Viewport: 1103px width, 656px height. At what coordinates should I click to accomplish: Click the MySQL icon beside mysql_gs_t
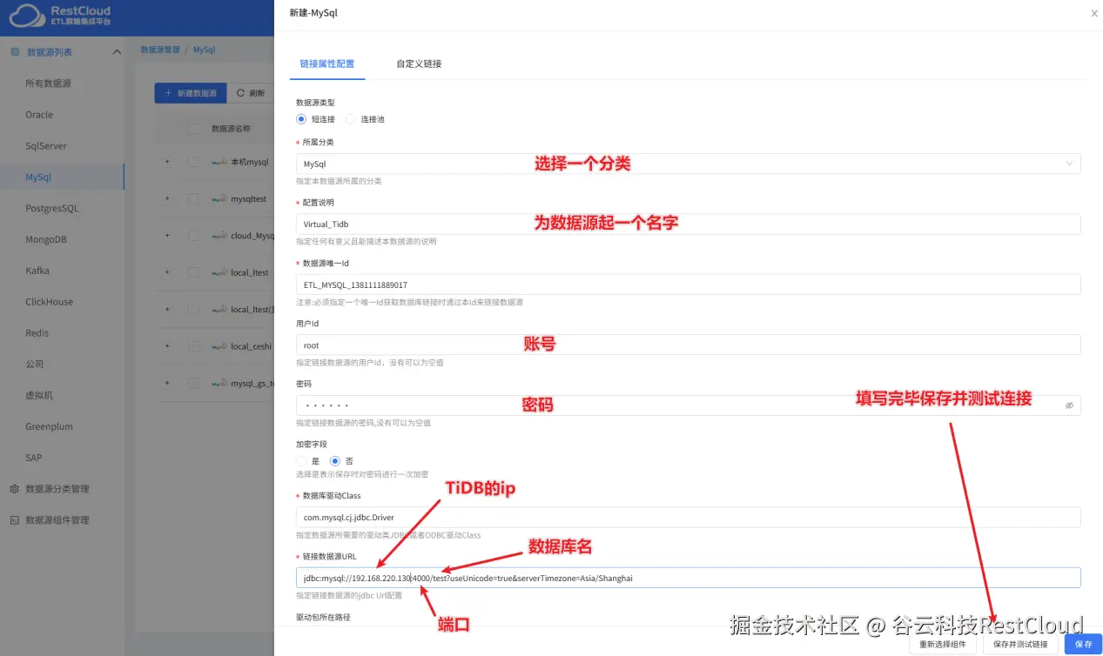(219, 383)
